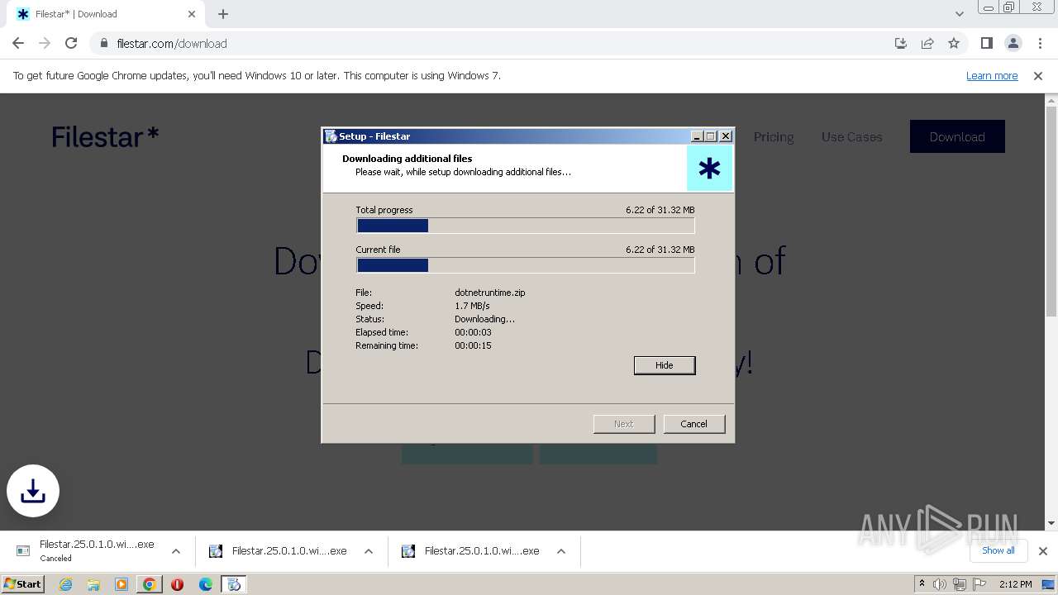Click the share page icon
1058x595 pixels.
pos(927,43)
